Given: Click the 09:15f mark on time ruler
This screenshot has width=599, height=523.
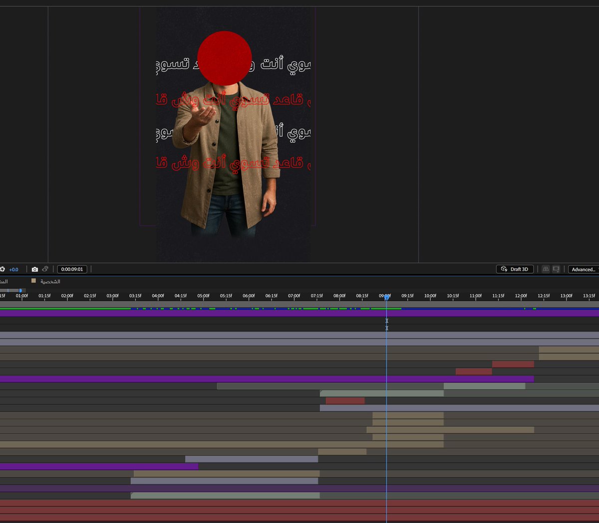Looking at the screenshot, I should (x=408, y=296).
